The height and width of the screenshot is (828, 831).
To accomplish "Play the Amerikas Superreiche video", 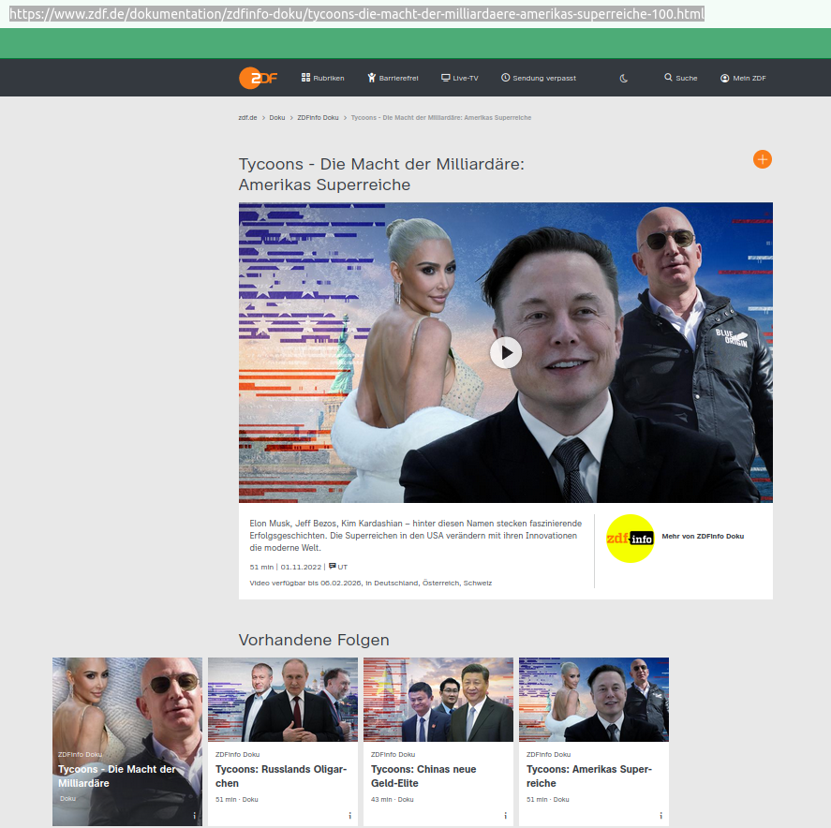I will coord(506,353).
